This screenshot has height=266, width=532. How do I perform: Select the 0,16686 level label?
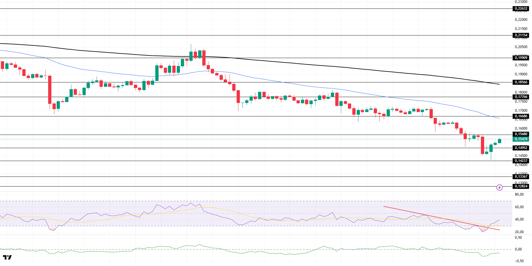521,116
